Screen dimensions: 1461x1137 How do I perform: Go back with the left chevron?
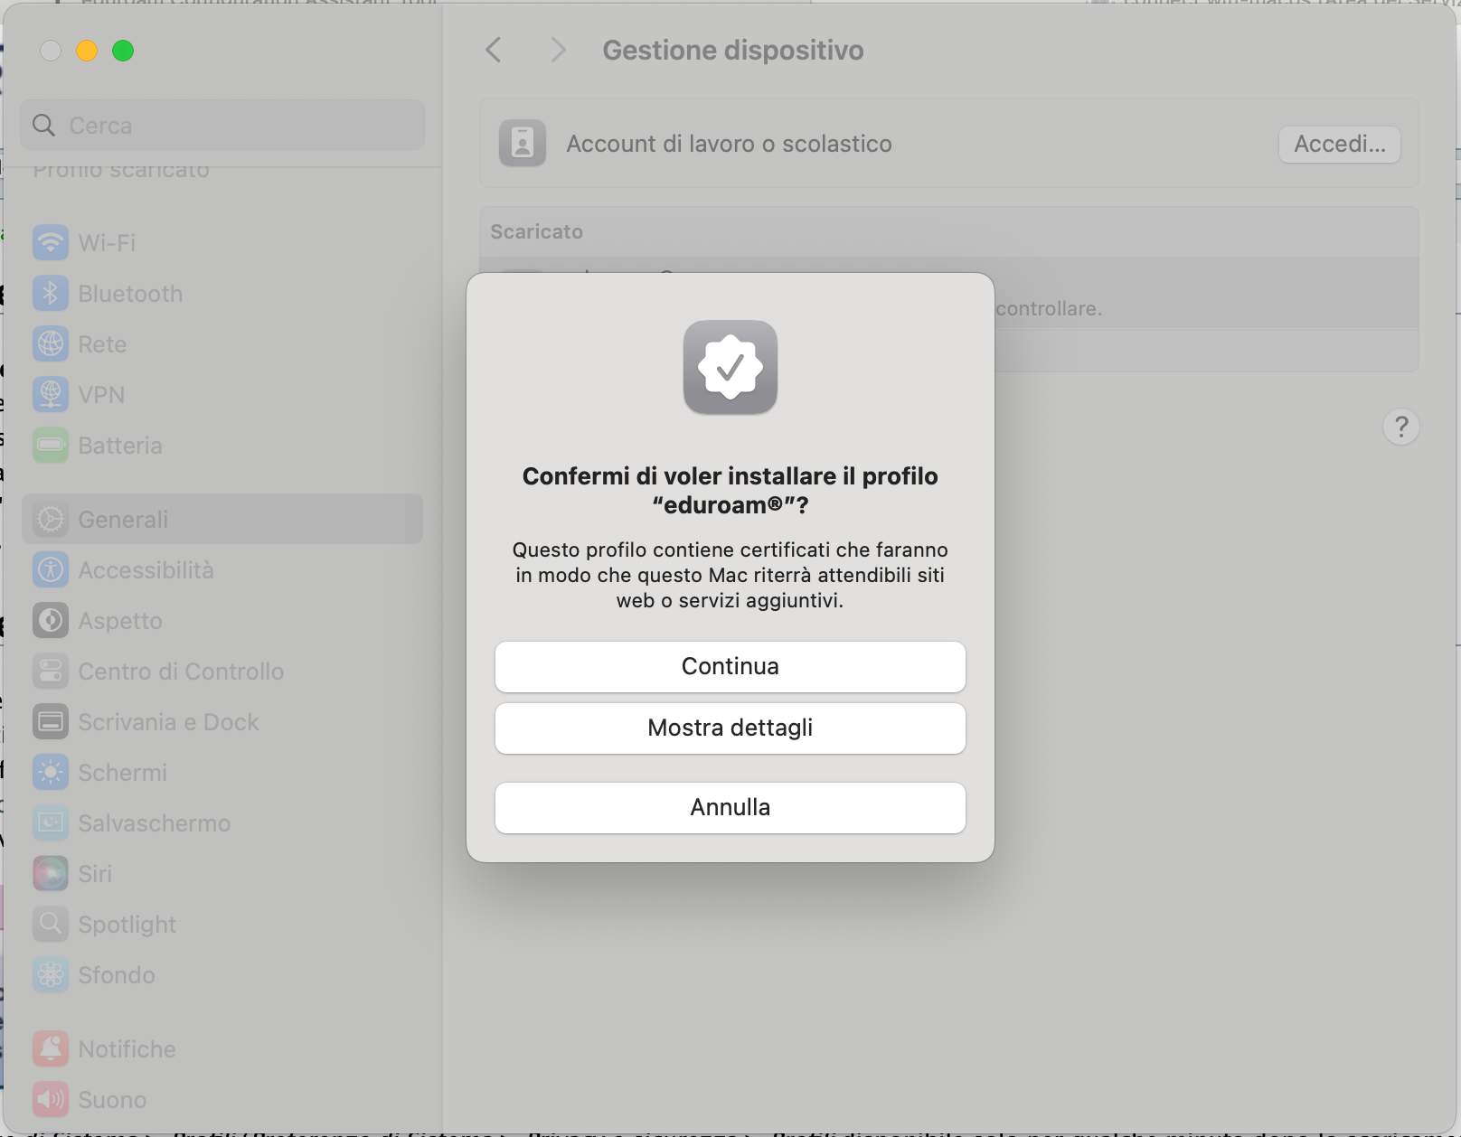click(x=494, y=50)
